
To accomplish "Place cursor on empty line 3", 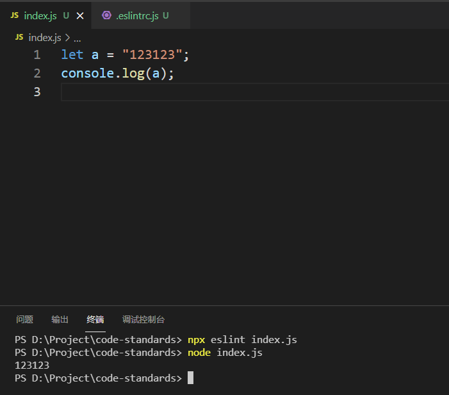I will [x=255, y=92].
